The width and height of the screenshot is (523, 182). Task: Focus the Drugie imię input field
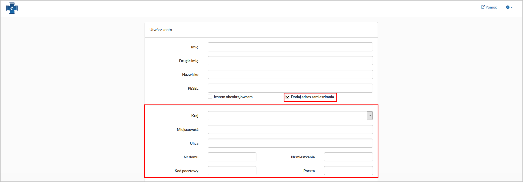pyautogui.click(x=290, y=61)
